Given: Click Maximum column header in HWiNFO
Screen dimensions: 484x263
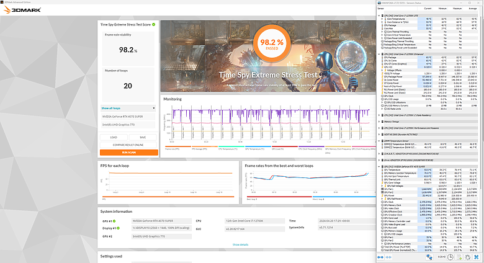Looking at the screenshot, I should tap(457, 9).
